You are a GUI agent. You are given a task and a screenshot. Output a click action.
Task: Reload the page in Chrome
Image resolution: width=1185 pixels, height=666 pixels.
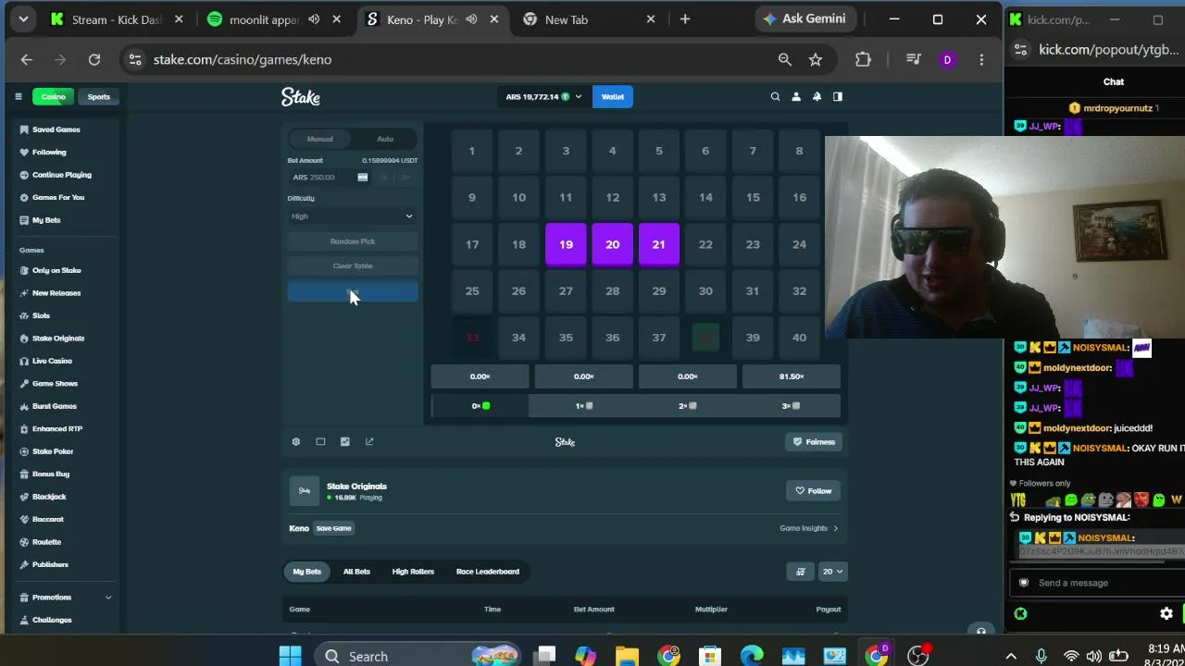(94, 59)
